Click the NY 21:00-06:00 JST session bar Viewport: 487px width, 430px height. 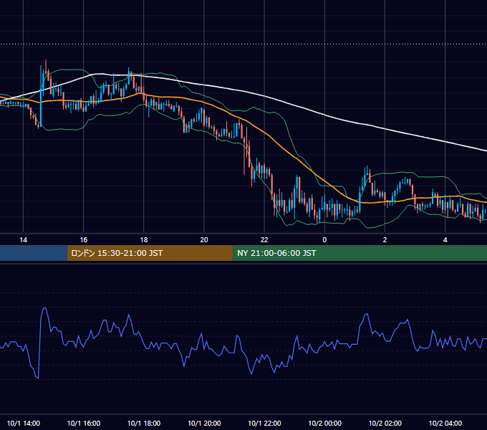tap(360, 253)
